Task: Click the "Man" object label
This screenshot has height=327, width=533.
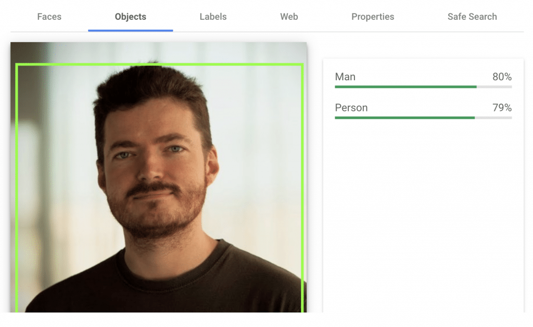Action: pos(345,77)
